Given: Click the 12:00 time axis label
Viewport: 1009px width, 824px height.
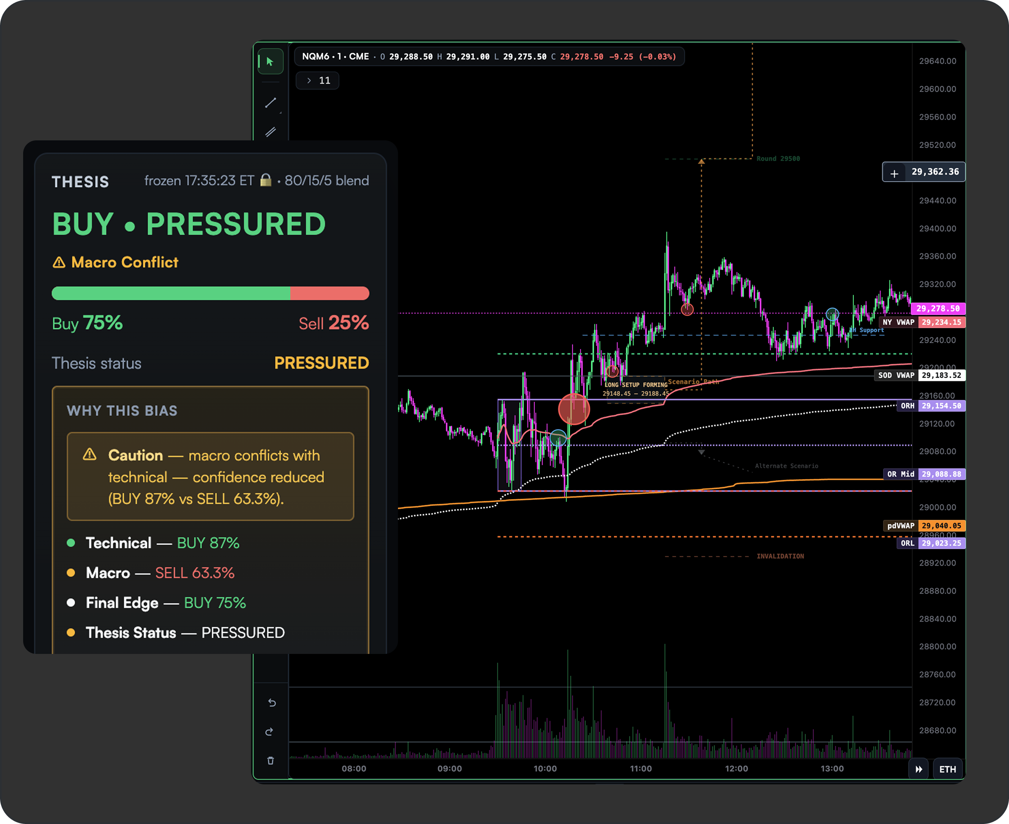Looking at the screenshot, I should [x=736, y=768].
